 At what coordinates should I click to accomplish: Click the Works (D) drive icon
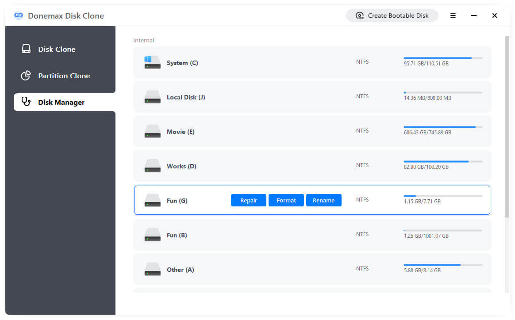point(152,166)
